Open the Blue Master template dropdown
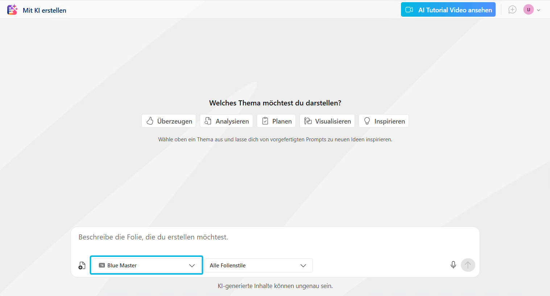550x296 pixels. [x=146, y=266]
